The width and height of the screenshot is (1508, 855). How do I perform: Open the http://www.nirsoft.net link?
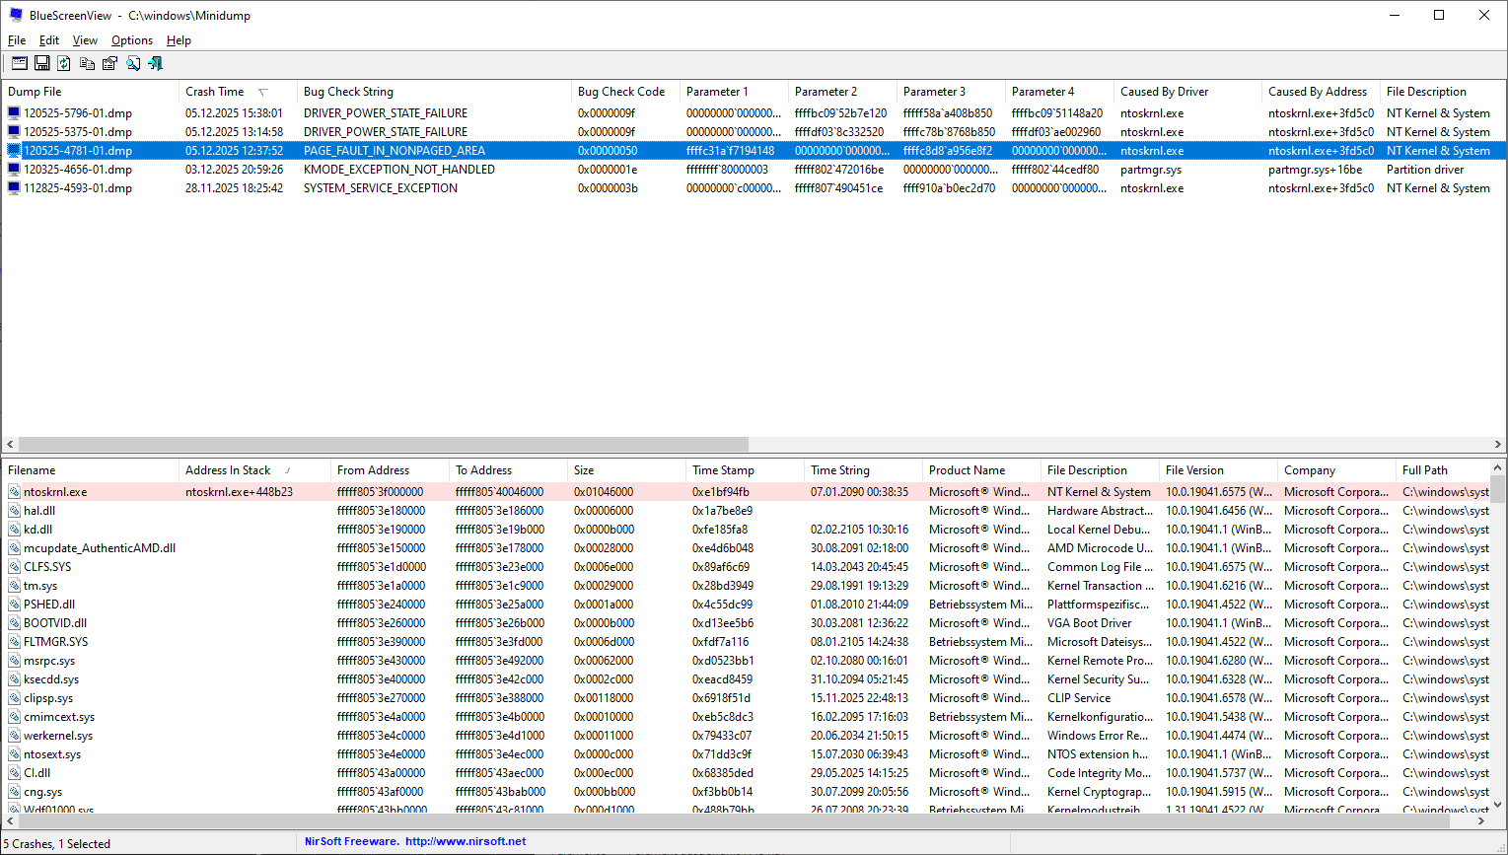pos(466,842)
